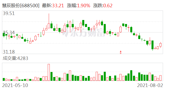Click the tallest red volume bar

pos(49,72)
